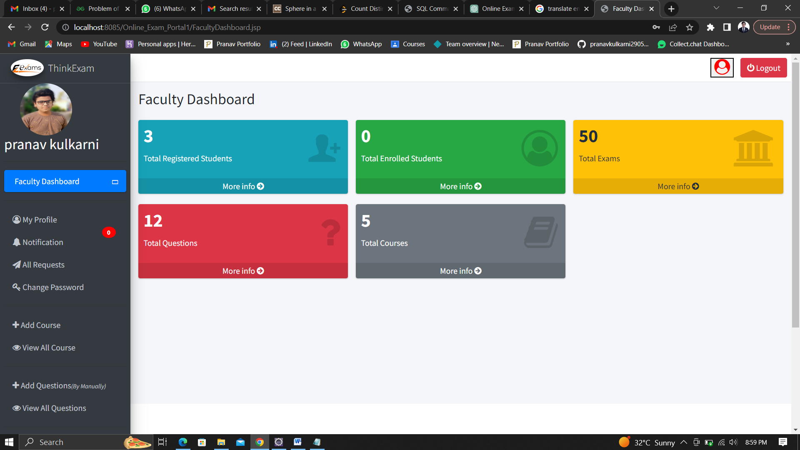Collapse the Faculty Dashboard sidebar item
Viewport: 800px width, 450px height.
[115, 182]
